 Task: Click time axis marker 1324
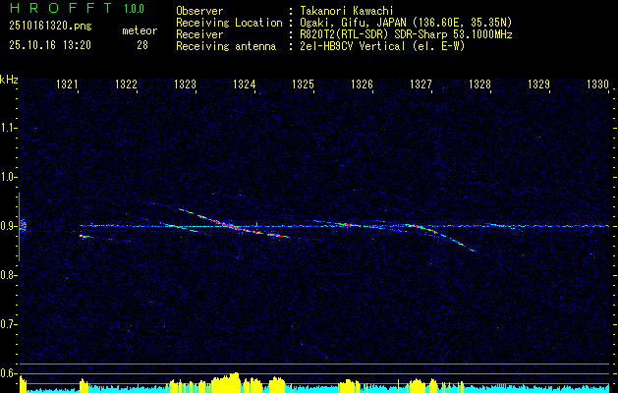pos(245,84)
